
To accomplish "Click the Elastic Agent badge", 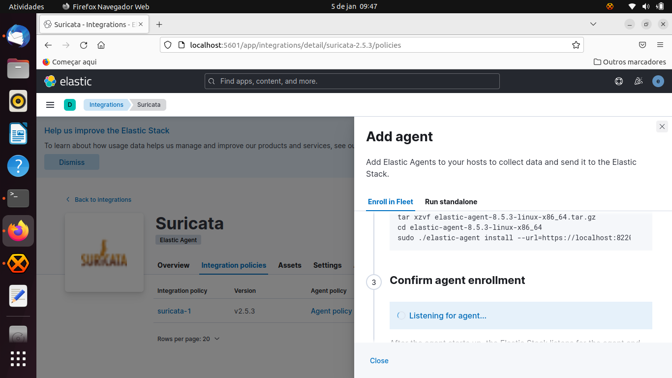I will (179, 240).
